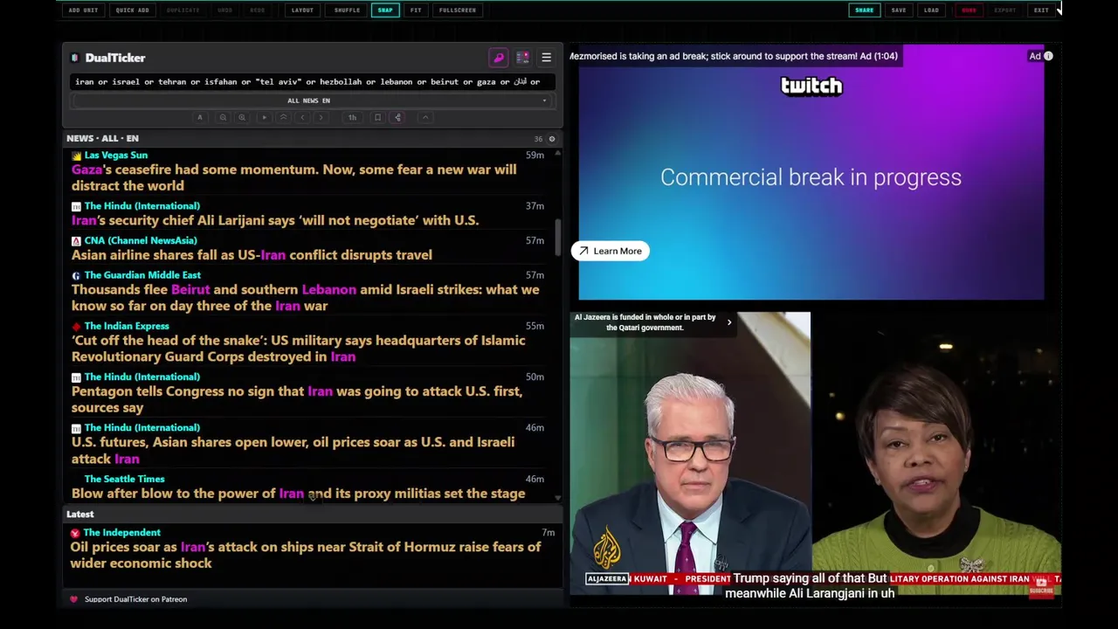Click LAYOUT in top toolbar

[x=302, y=10]
